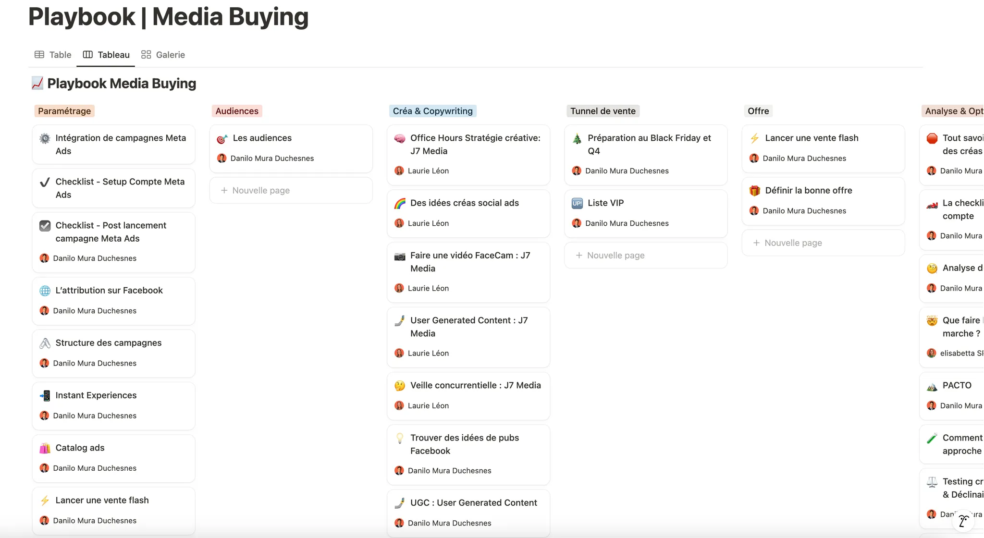Click the light bulb icon on Trouver des idées de pubs
The width and height of the screenshot is (984, 538).
(x=400, y=438)
